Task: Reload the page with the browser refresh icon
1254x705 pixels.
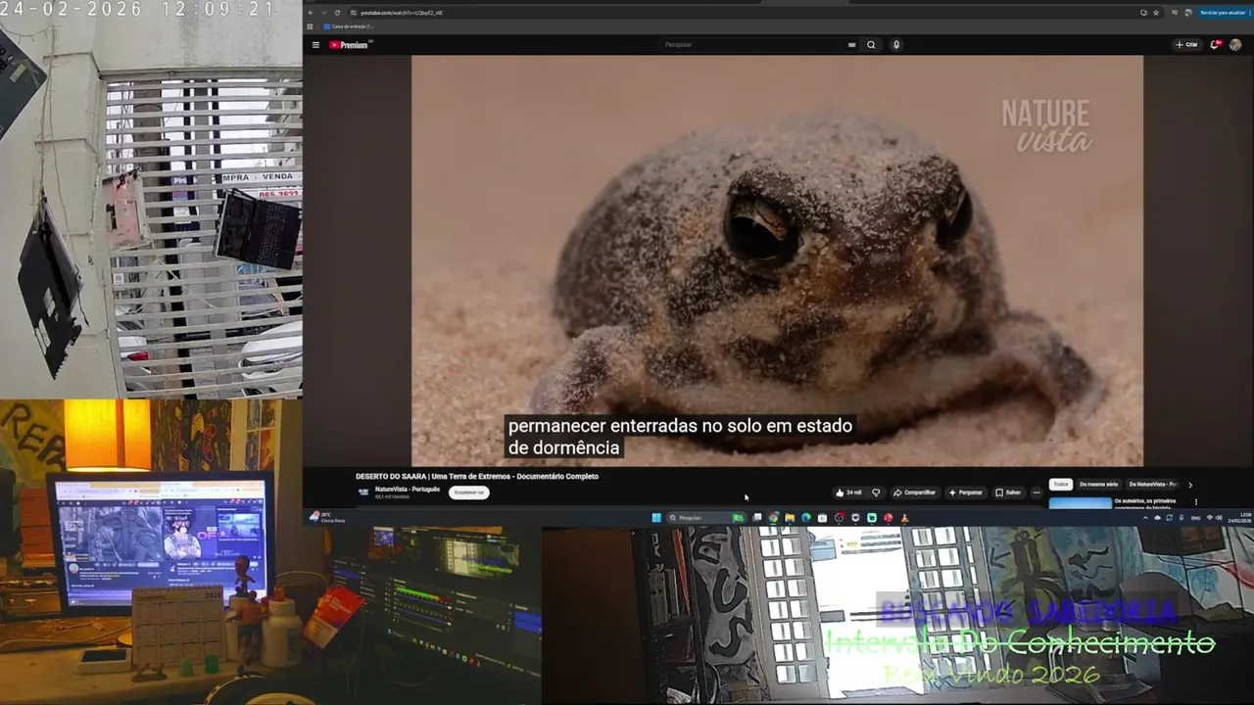Action: click(x=337, y=13)
